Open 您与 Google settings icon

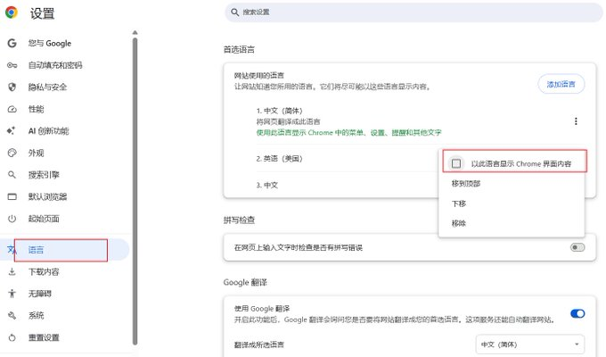coord(12,43)
